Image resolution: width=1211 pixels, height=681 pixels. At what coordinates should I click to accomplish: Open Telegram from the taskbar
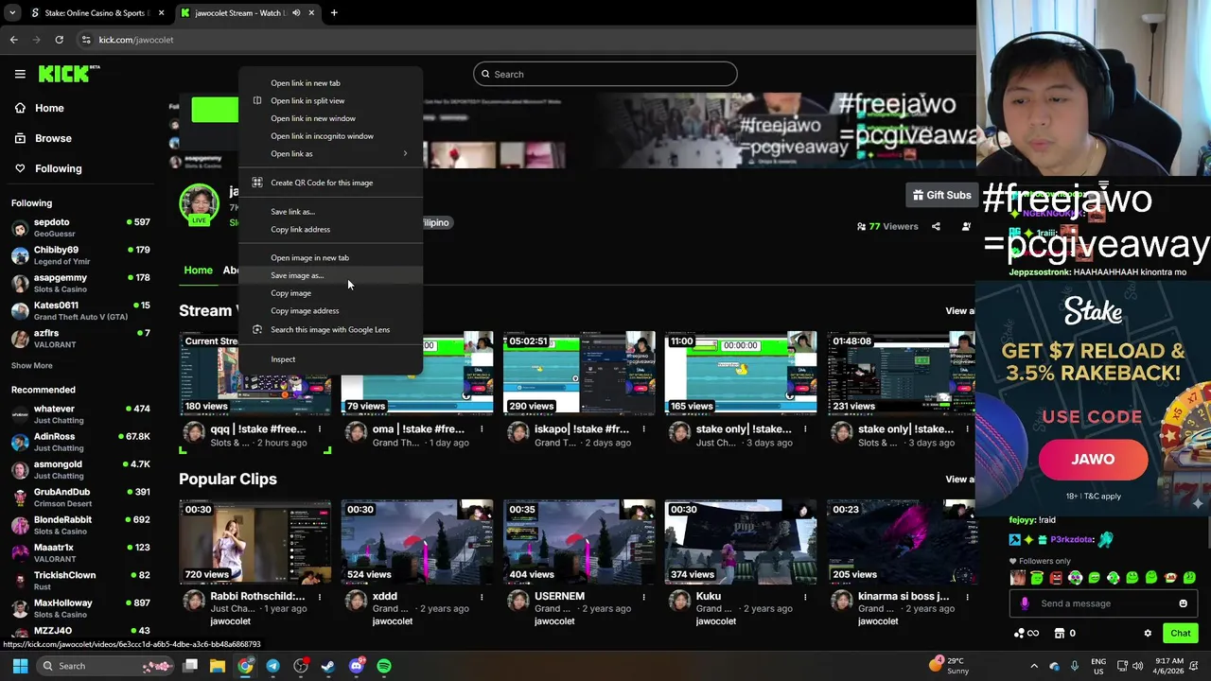coord(272,666)
